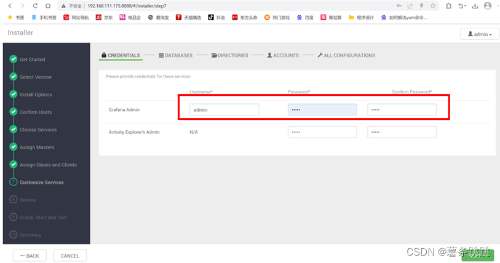Select the Confirm Hosts step
Viewport: 500px width, 263px height.
[x=36, y=112]
